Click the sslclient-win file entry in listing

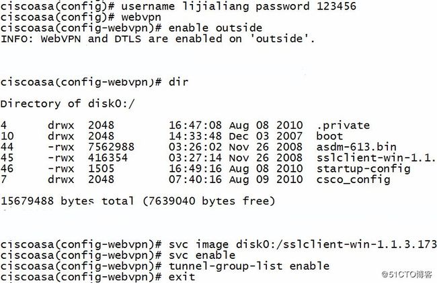tap(218, 158)
